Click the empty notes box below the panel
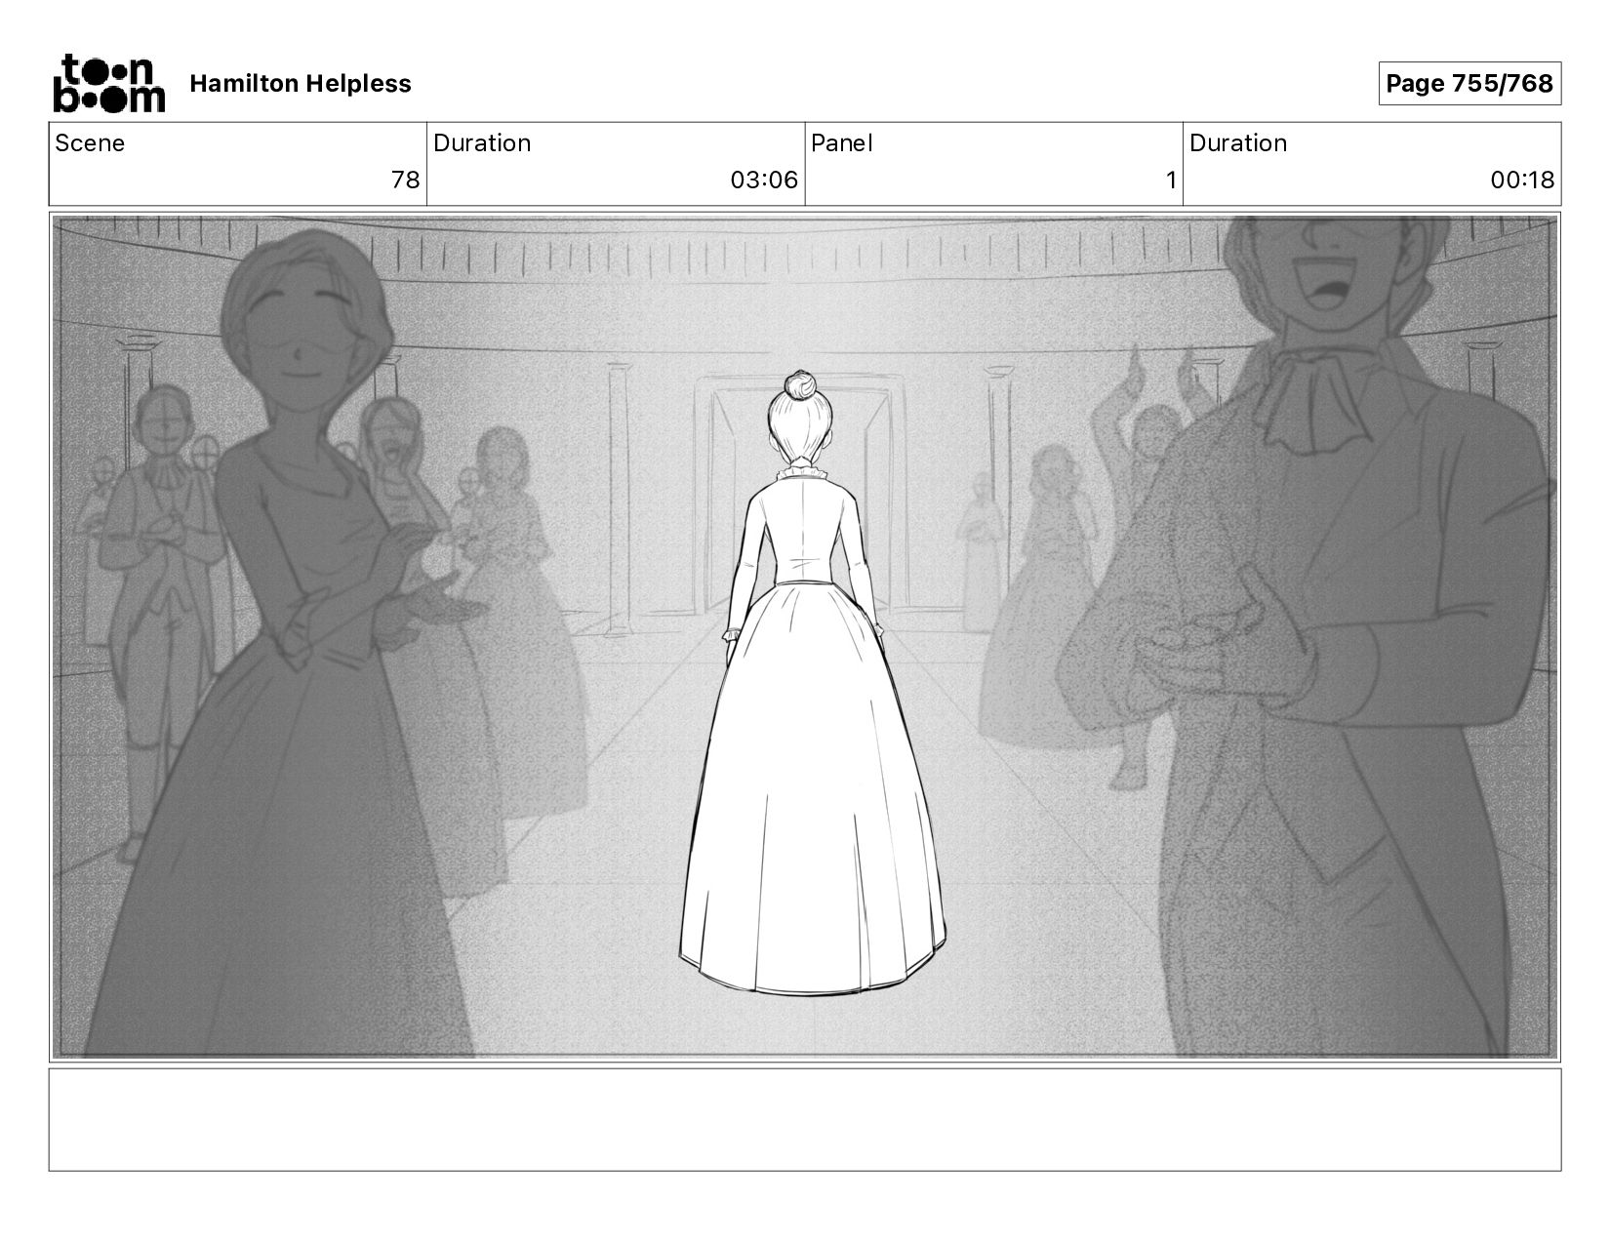The width and height of the screenshot is (1610, 1244). coord(805,1119)
